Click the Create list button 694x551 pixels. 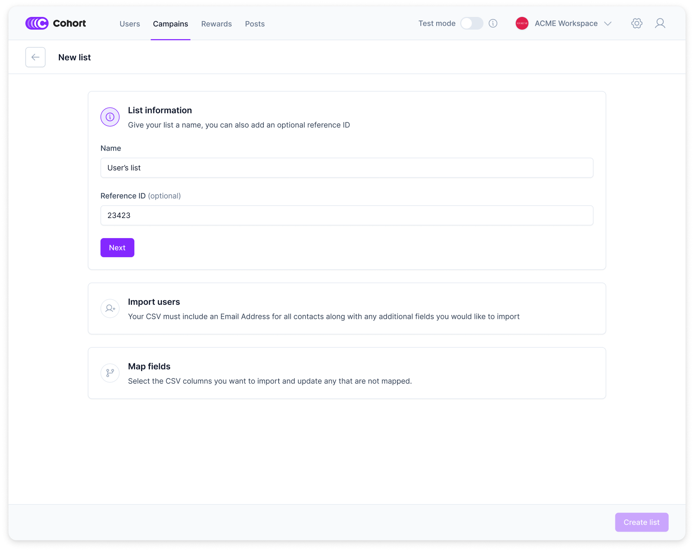pyautogui.click(x=641, y=522)
